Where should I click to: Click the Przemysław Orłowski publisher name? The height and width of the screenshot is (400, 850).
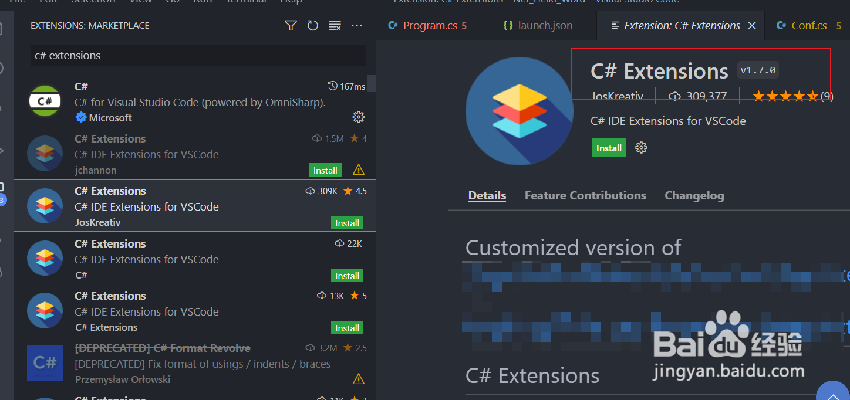pyautogui.click(x=123, y=379)
